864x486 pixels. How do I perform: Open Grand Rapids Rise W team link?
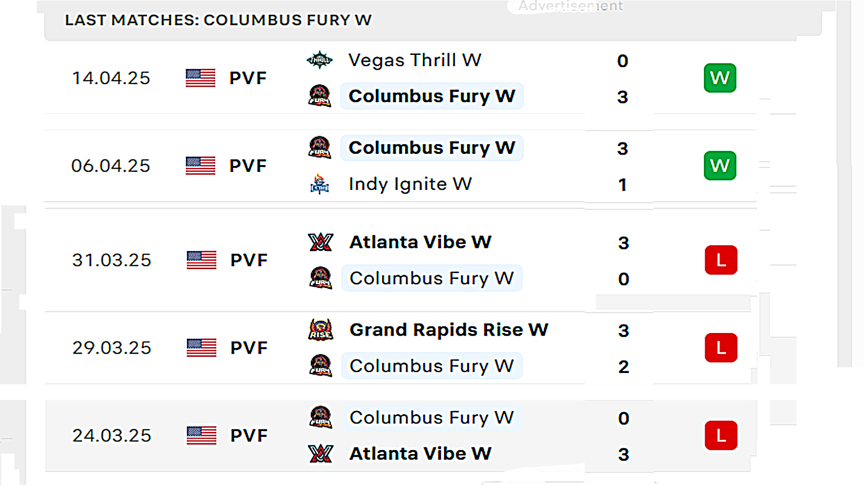pos(449,330)
